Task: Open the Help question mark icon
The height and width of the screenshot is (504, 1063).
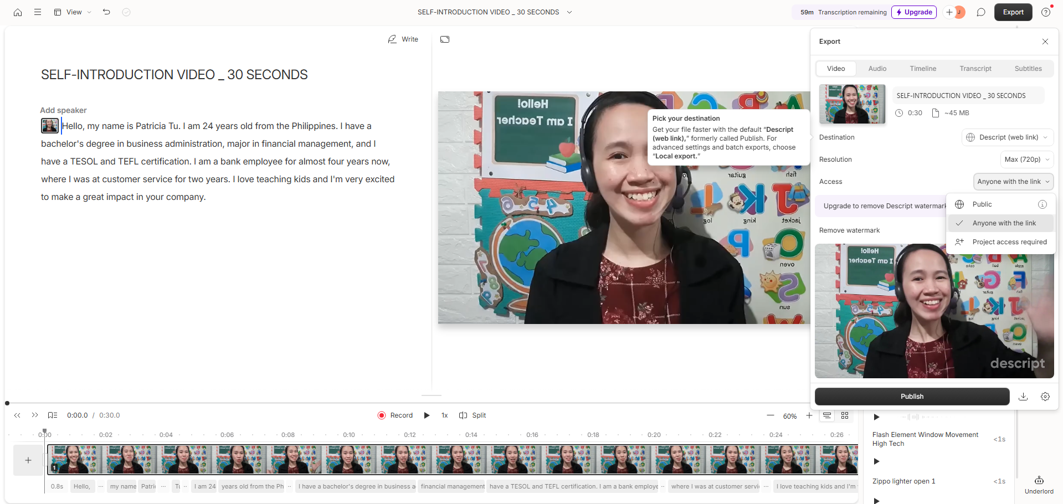Action: pos(1046,12)
